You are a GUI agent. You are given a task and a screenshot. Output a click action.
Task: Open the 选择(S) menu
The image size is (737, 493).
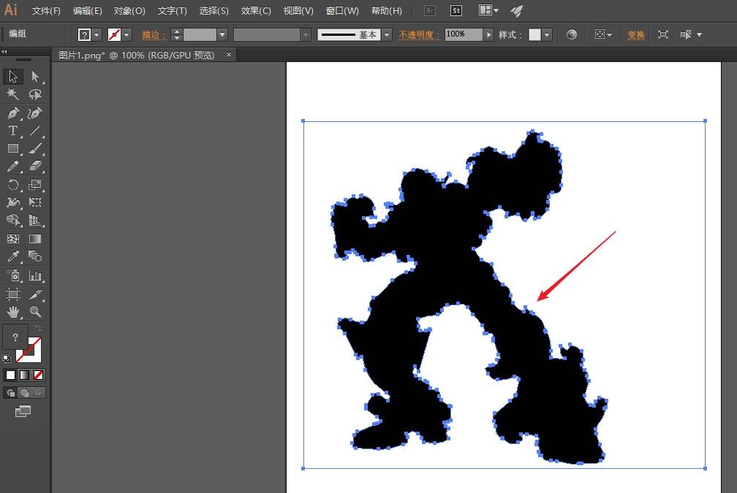pyautogui.click(x=213, y=11)
